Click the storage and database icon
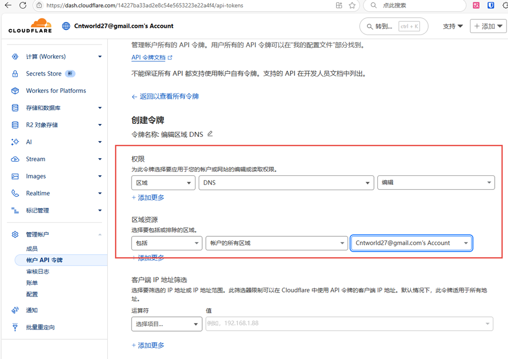Viewport: 508px width, 359px height. pyautogui.click(x=15, y=107)
